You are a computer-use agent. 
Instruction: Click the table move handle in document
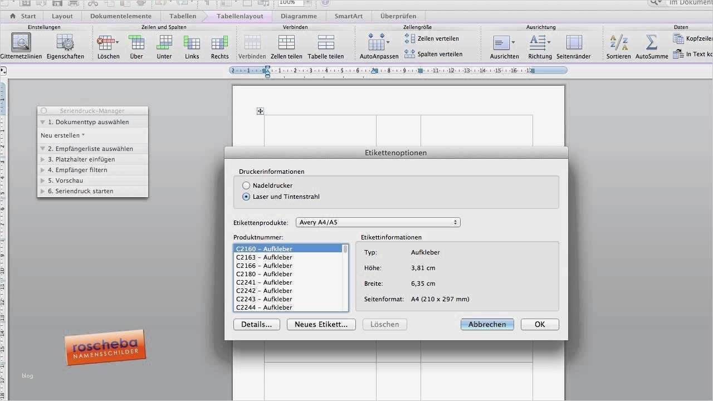tap(260, 111)
